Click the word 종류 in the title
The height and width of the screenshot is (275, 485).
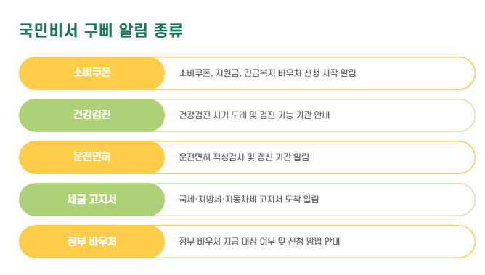pos(168,30)
